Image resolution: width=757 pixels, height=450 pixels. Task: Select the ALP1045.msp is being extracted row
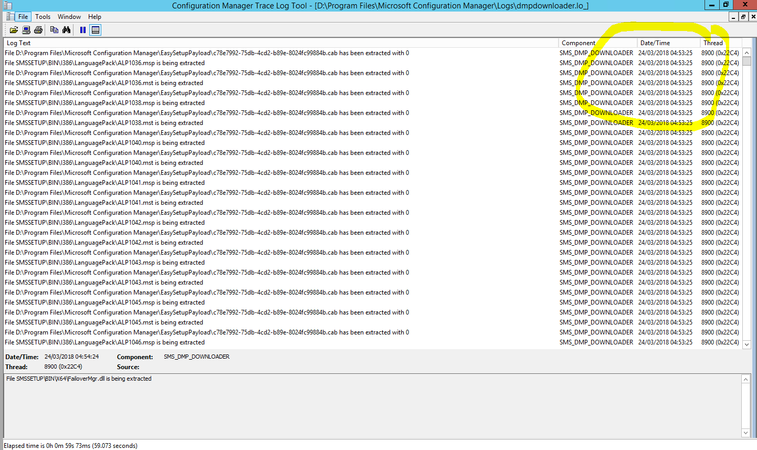click(373, 302)
